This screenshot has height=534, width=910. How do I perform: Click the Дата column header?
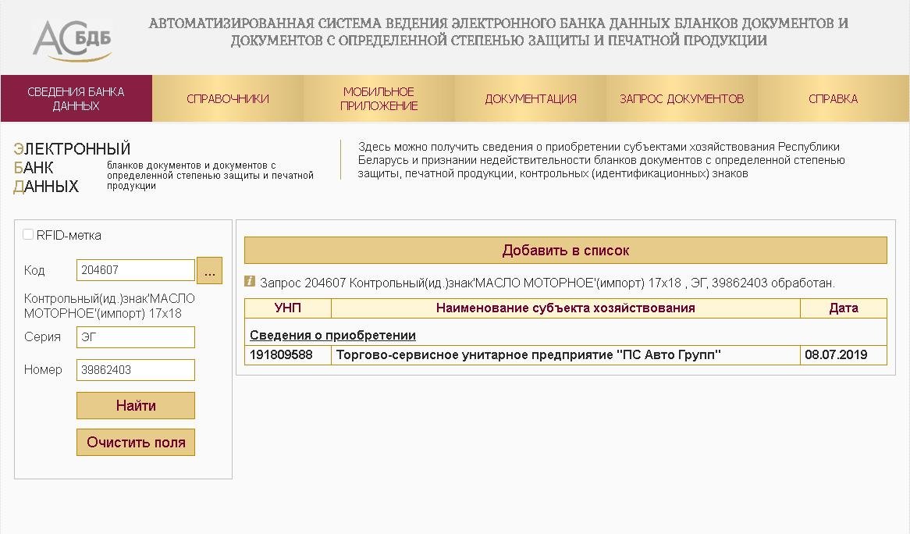tap(843, 308)
